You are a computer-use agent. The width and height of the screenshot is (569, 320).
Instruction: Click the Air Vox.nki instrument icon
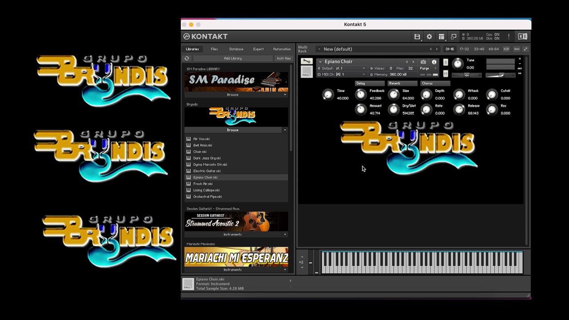pos(188,139)
